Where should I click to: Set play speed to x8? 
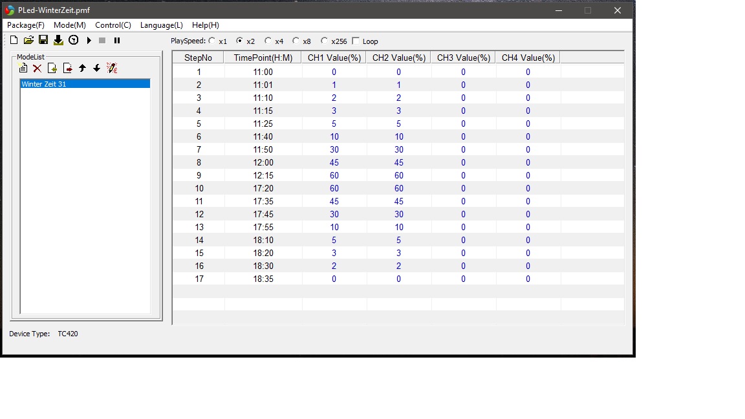click(x=296, y=41)
